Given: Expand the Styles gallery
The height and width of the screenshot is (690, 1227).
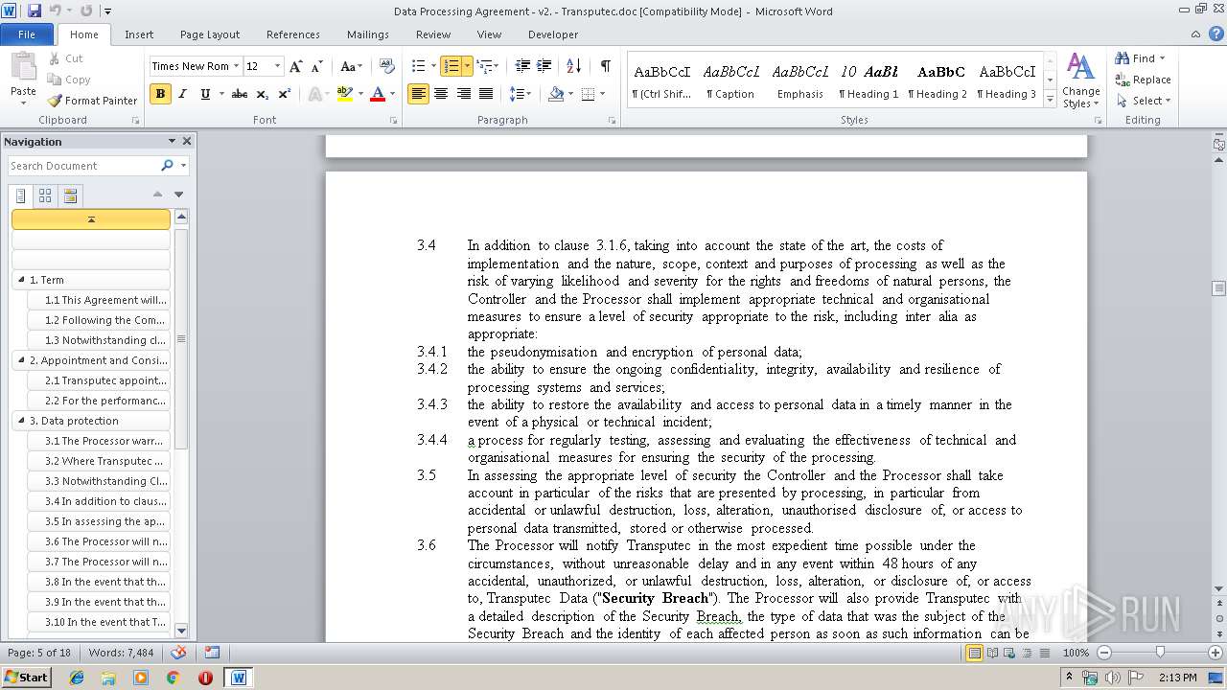Looking at the screenshot, I should [x=1051, y=100].
